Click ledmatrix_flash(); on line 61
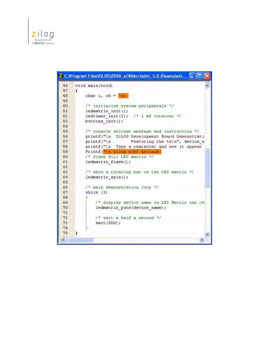Image resolution: width=269 pixels, height=349 pixels. tap(108, 162)
